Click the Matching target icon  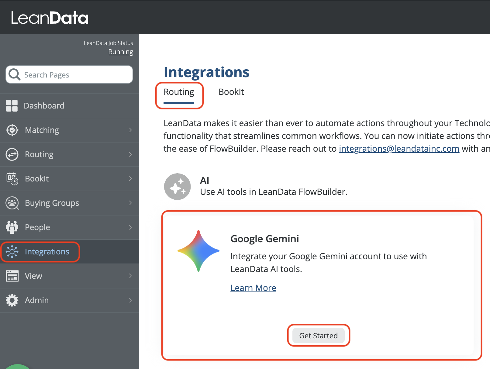tap(12, 130)
